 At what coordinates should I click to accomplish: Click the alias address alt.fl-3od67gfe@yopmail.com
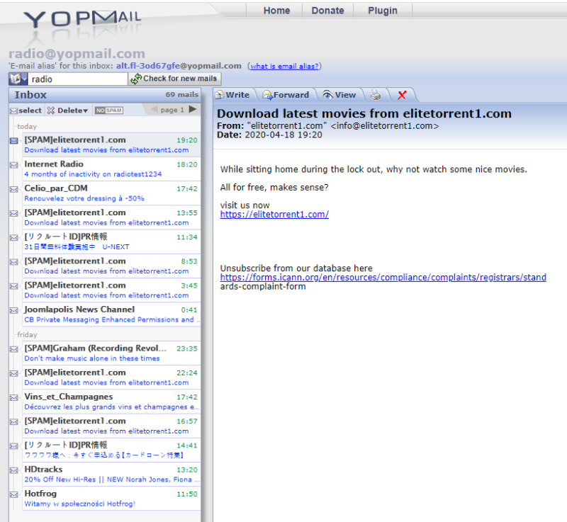179,66
